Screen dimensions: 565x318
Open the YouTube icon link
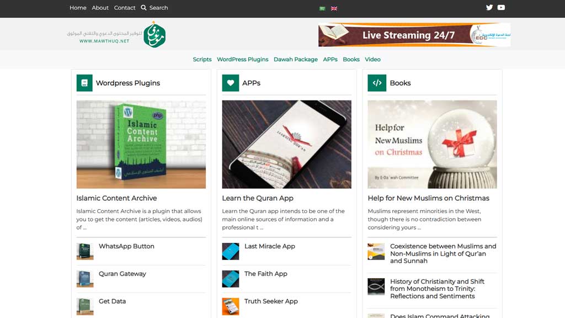[501, 8]
